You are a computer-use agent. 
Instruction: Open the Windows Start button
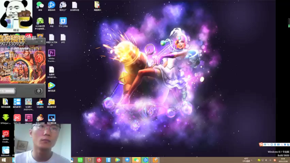pos(3,160)
